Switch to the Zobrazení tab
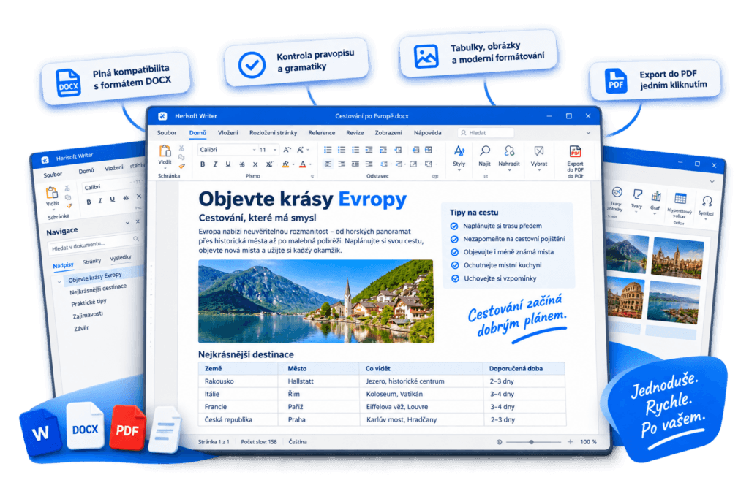Screen dimensions: 749x499 pyautogui.click(x=388, y=133)
